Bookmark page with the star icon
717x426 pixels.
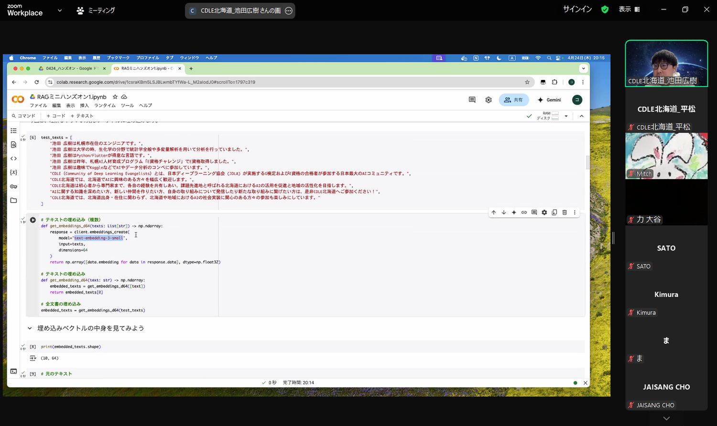[x=527, y=82]
